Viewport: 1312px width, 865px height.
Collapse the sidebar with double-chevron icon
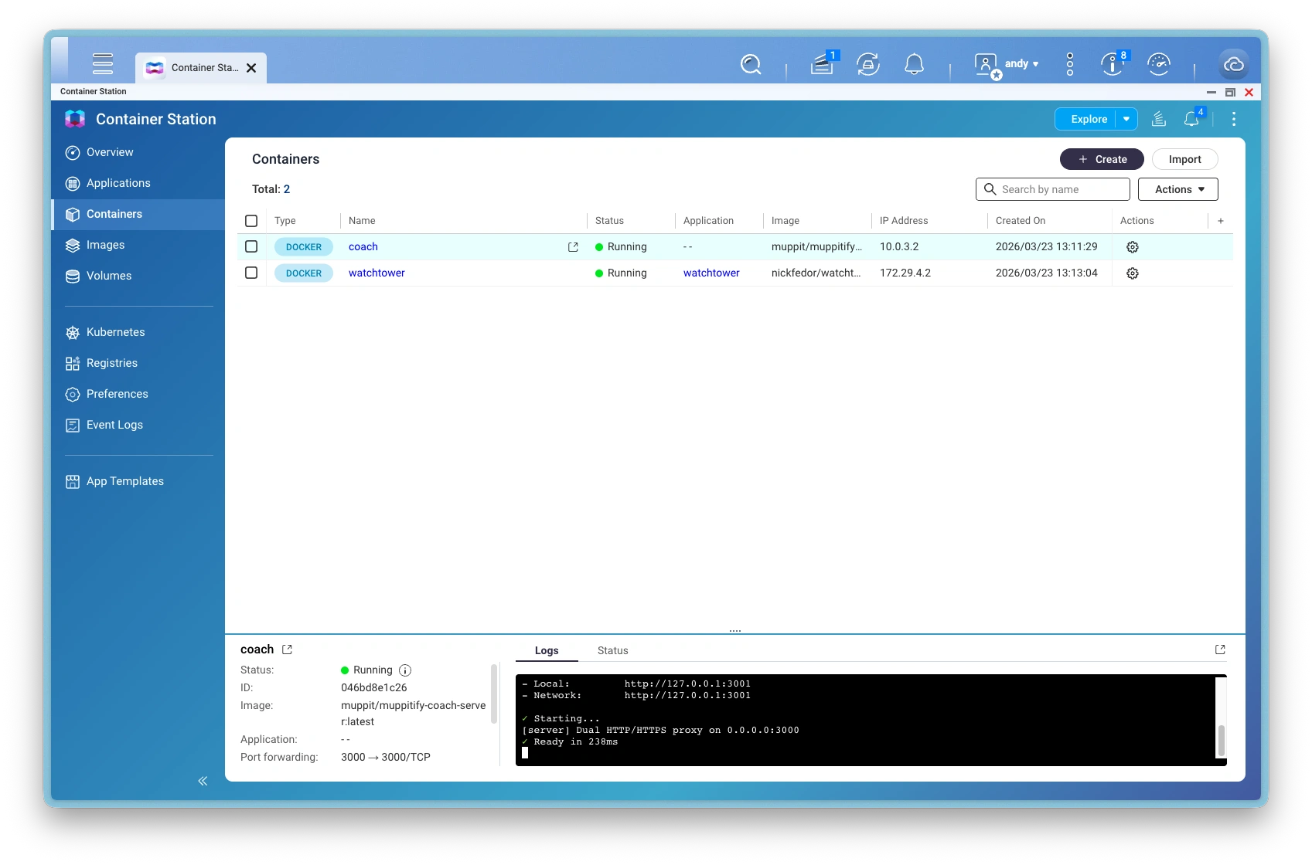(203, 781)
